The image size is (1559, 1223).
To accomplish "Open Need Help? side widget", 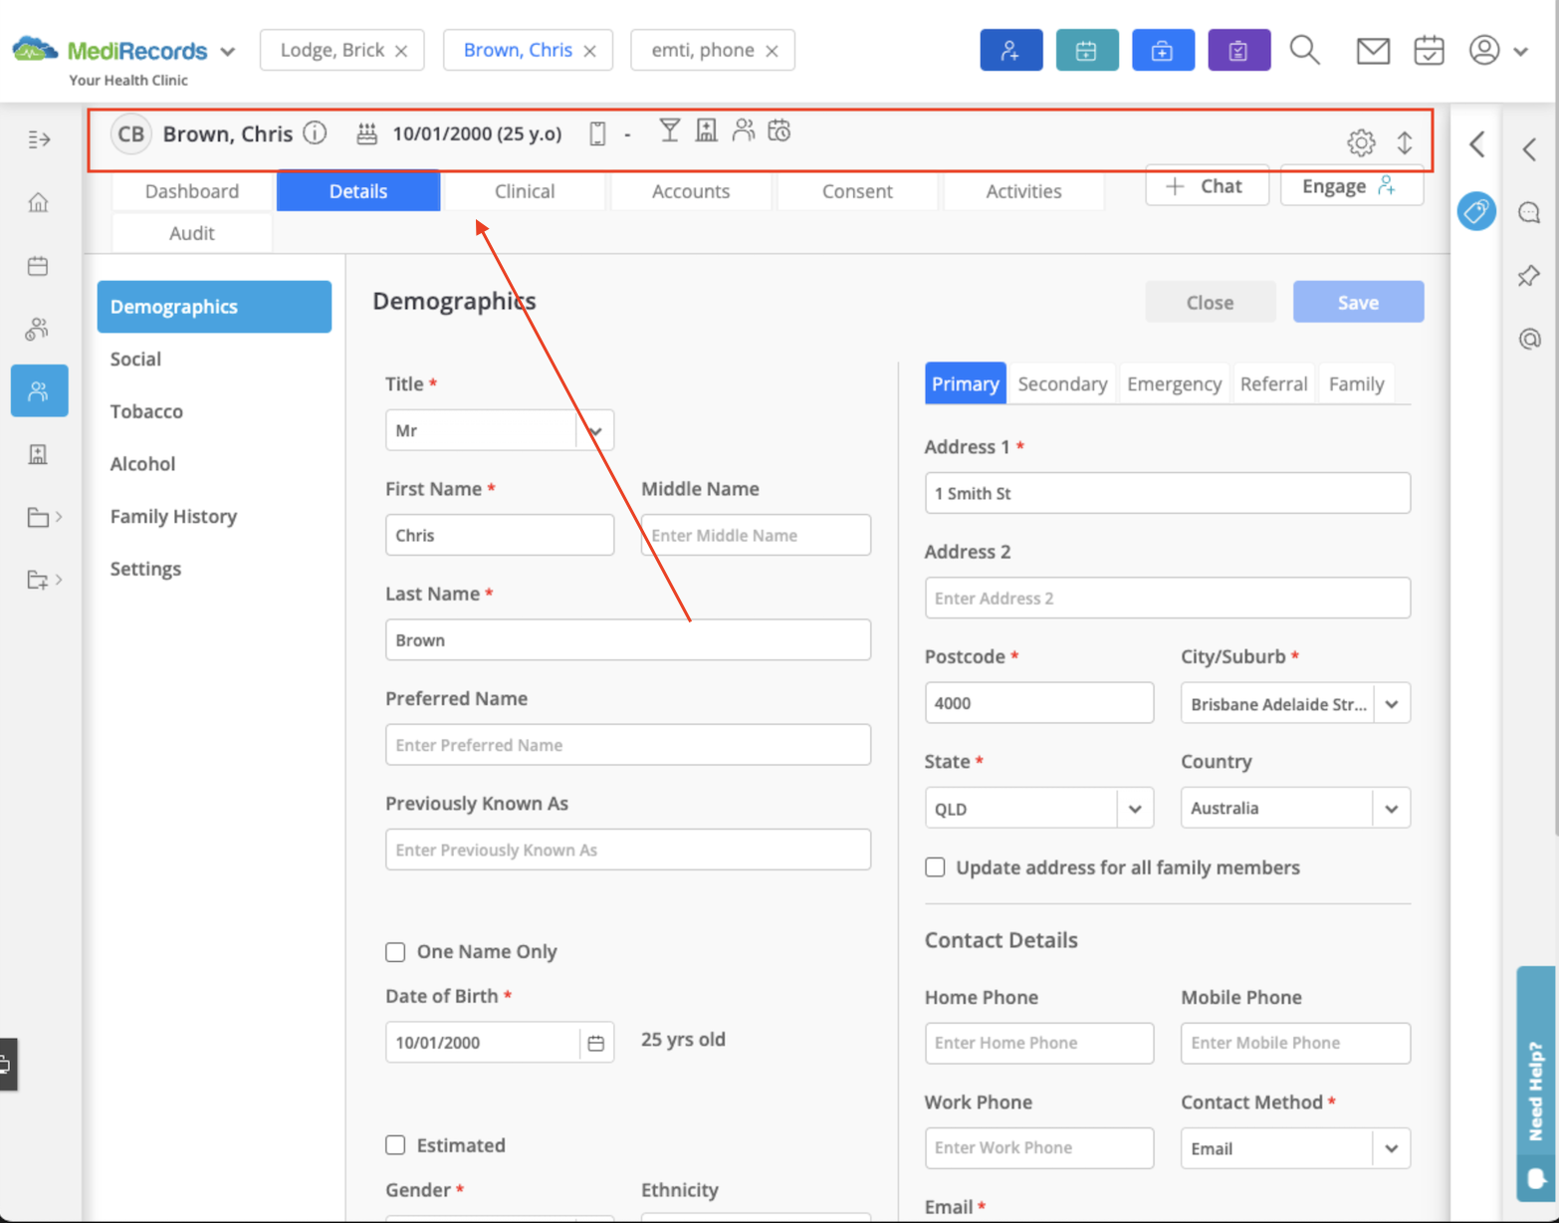I will 1535,1083.
